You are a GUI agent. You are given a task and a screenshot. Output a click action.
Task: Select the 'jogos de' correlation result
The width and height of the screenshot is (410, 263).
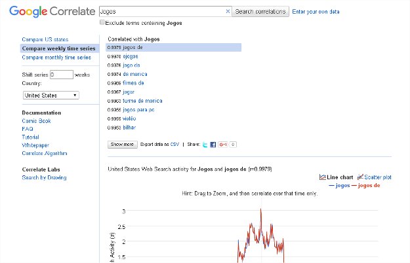(x=133, y=48)
